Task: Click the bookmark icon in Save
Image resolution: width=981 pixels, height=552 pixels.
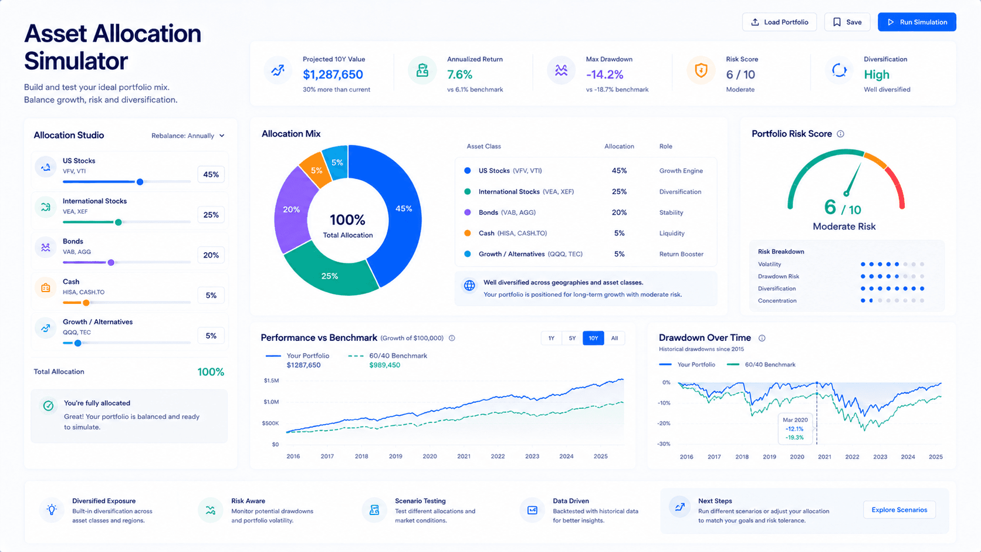Action: (837, 22)
